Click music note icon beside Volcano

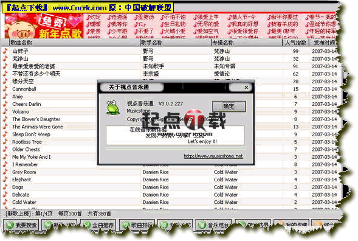(x=5, y=111)
